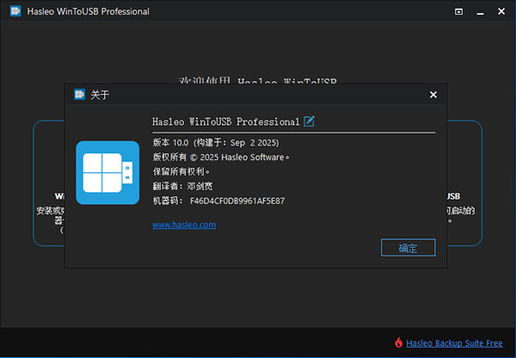Click the version 10.0 build text

pyautogui.click(x=215, y=142)
